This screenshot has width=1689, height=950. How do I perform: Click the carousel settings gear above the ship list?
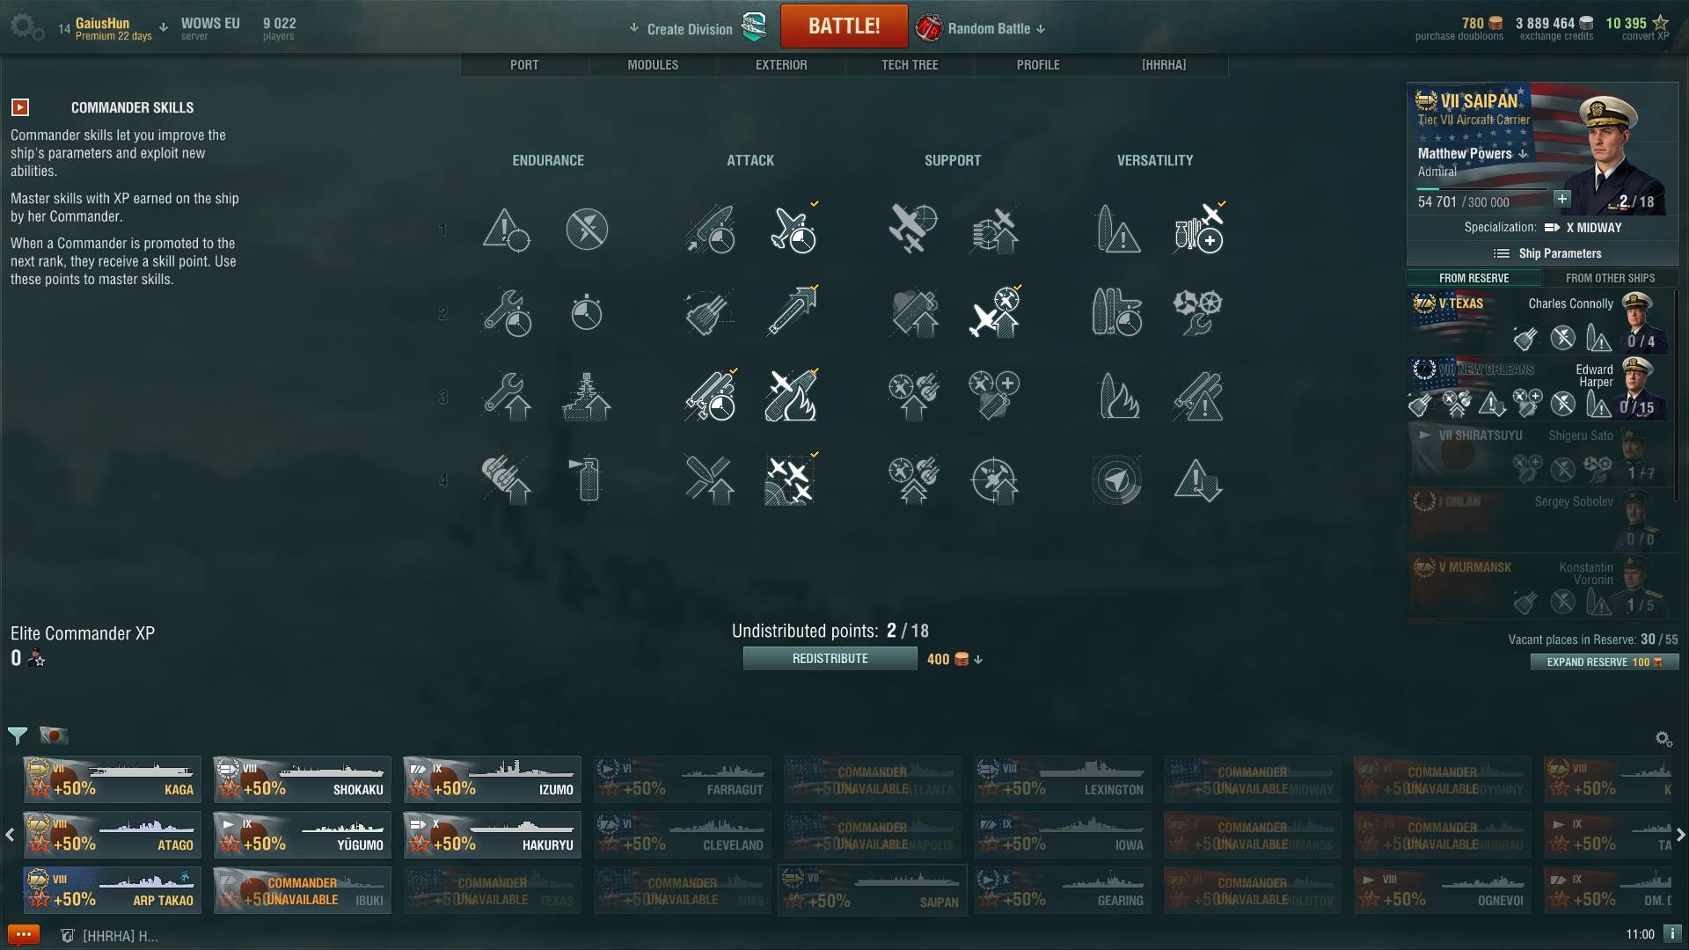[1663, 739]
